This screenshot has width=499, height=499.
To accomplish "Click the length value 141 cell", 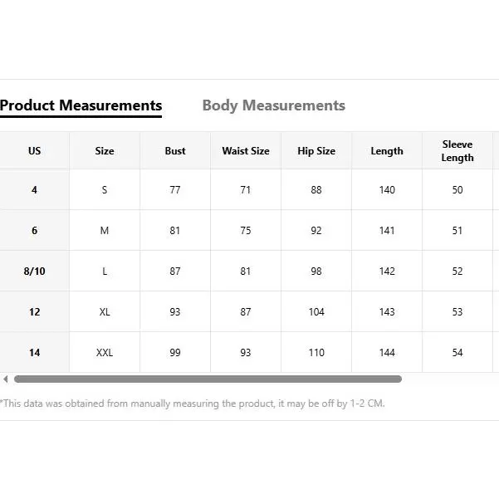I will point(387,231).
